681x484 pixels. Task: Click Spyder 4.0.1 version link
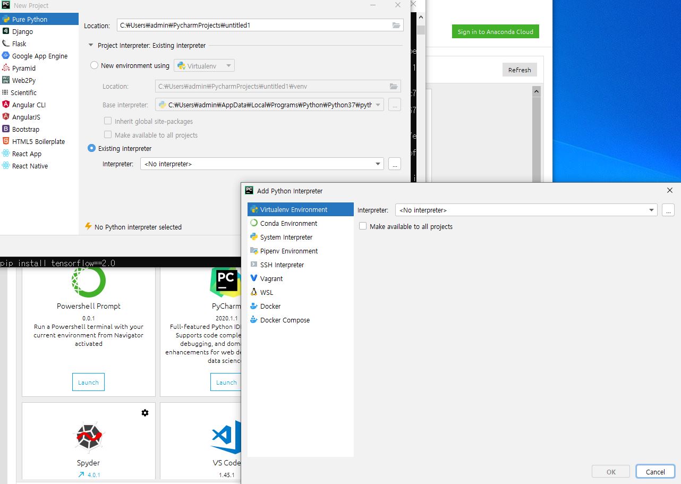point(89,475)
